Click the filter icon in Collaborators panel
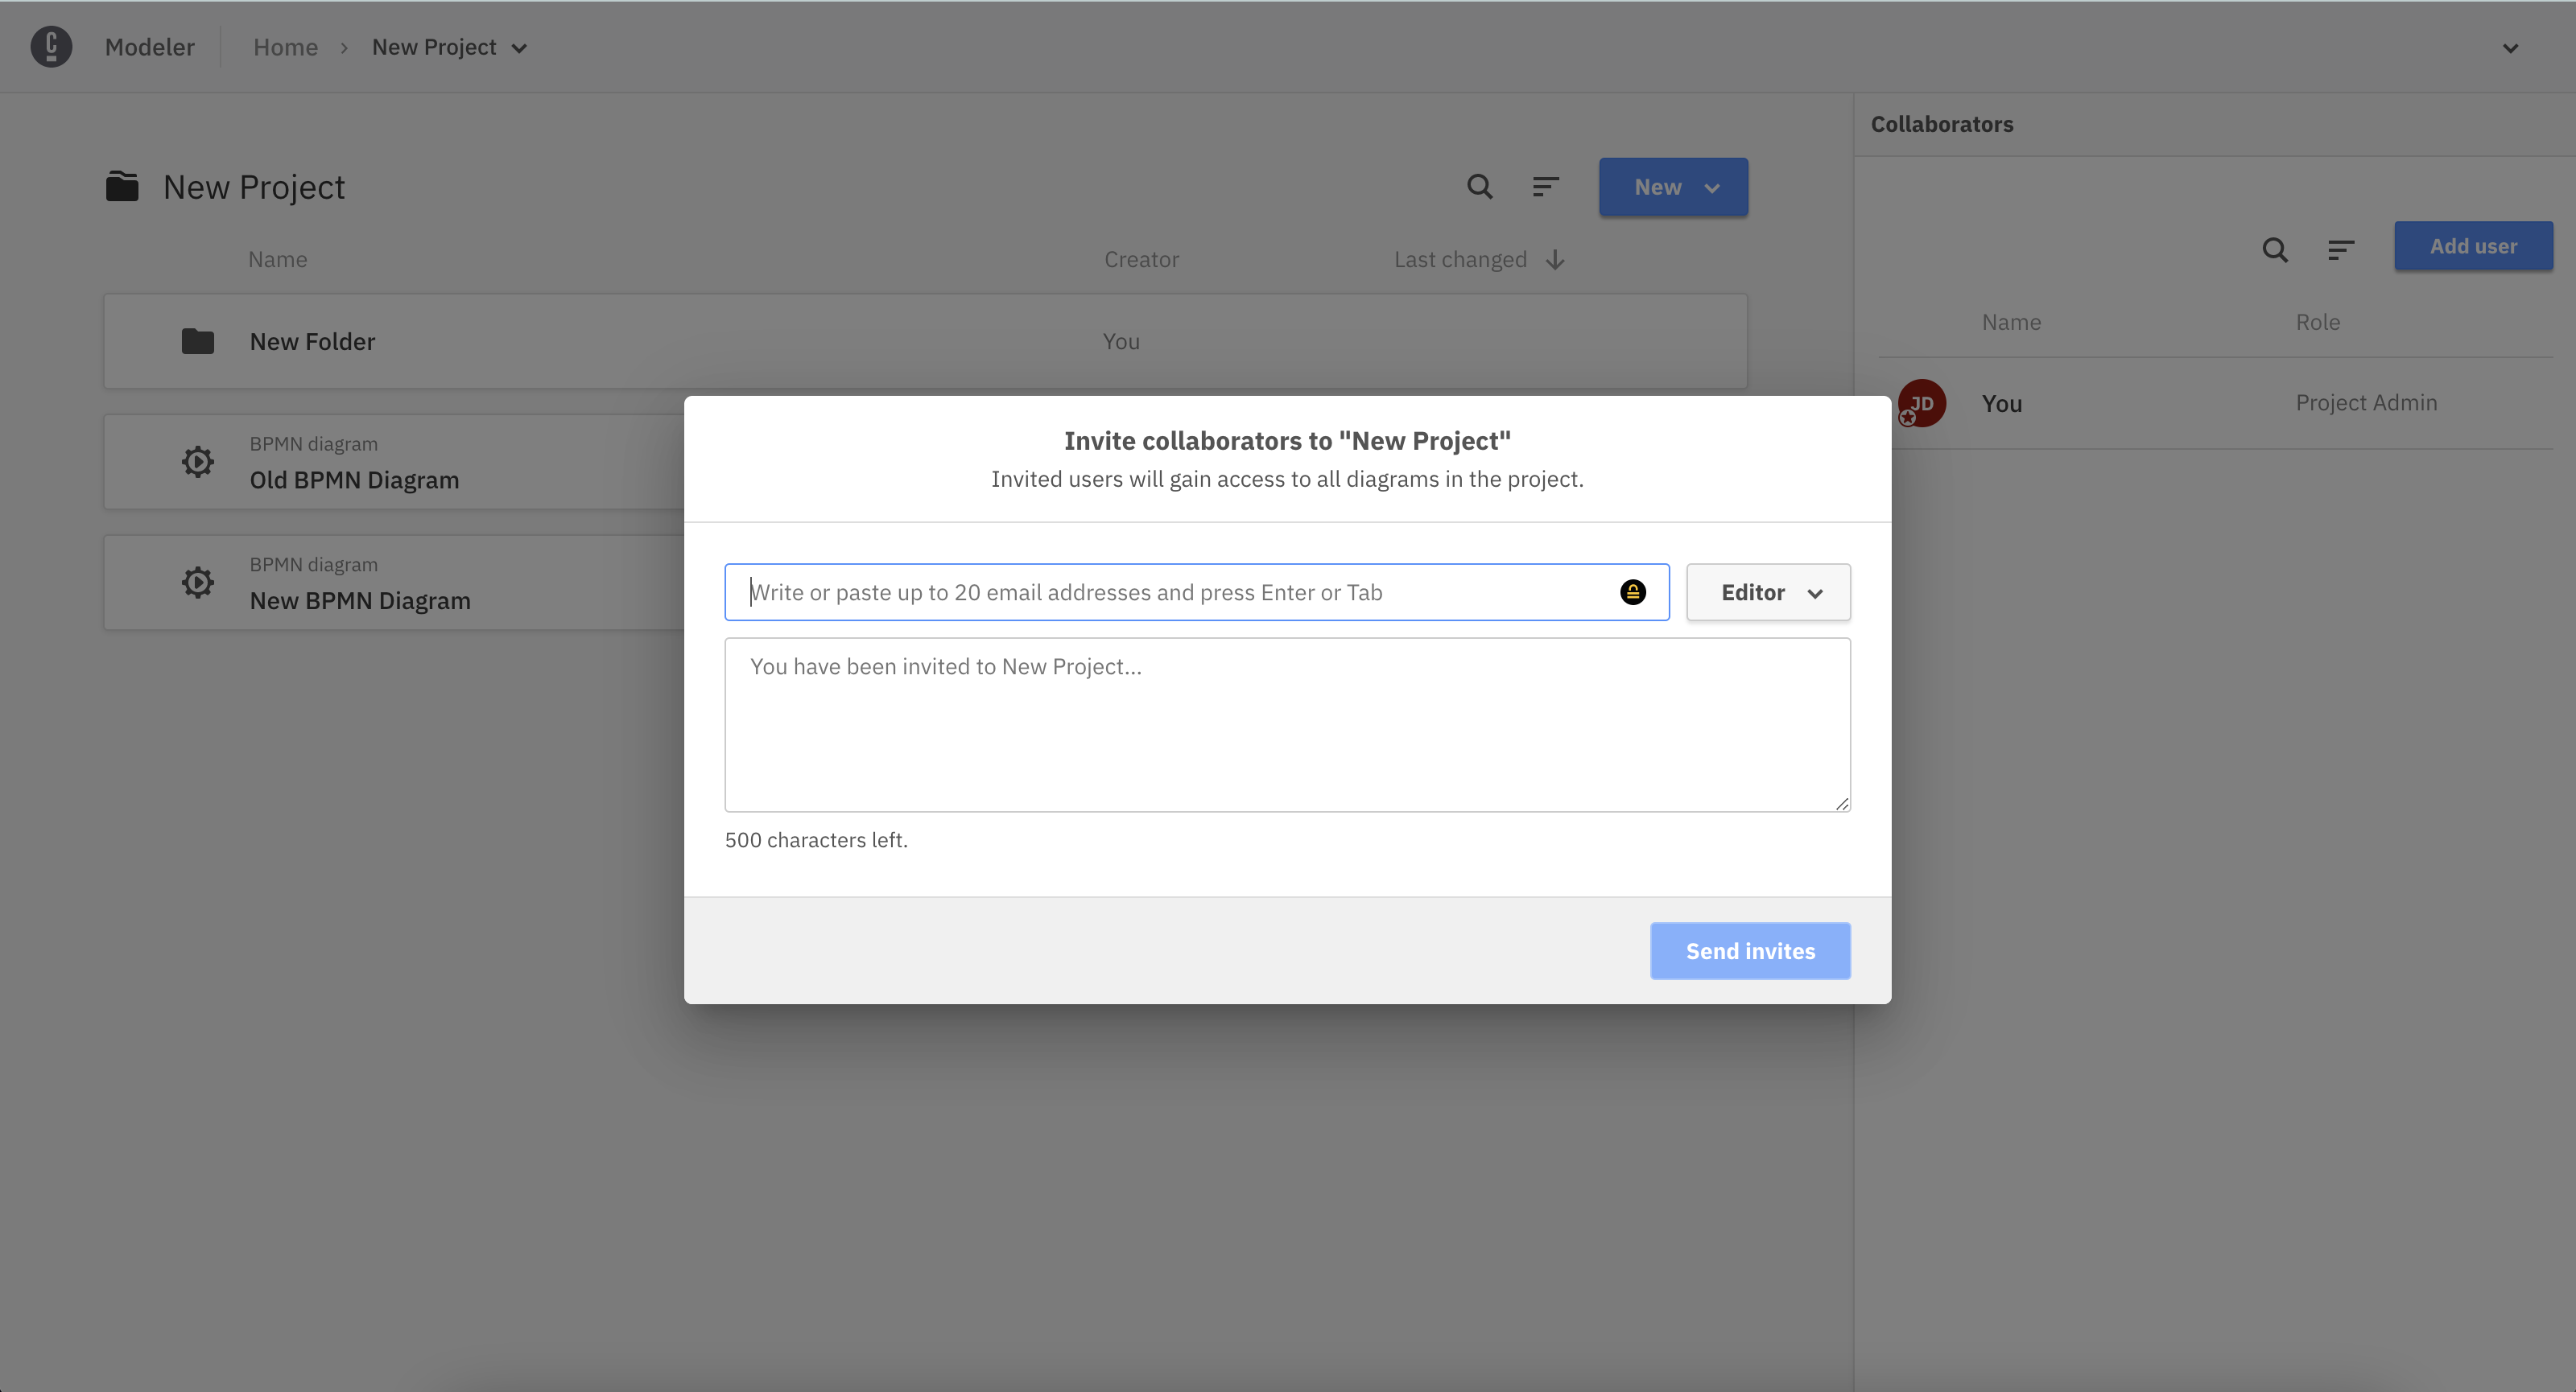2576x1392 pixels. point(2339,247)
